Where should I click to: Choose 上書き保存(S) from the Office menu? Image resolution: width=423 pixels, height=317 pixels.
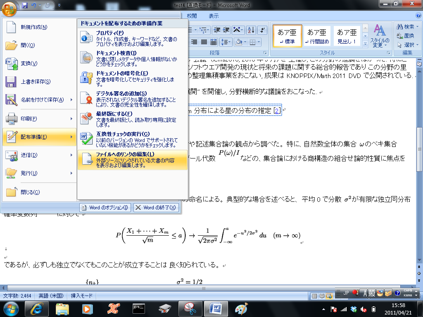[x=39, y=82]
